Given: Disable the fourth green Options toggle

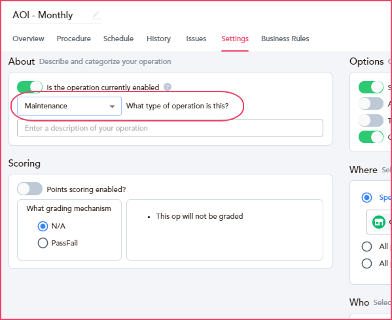Looking at the screenshot, I should (x=371, y=137).
